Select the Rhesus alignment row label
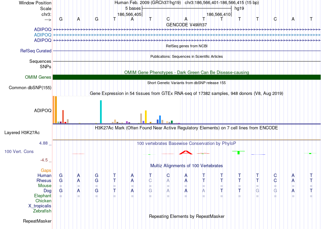The image size is (321, 229). [44, 180]
